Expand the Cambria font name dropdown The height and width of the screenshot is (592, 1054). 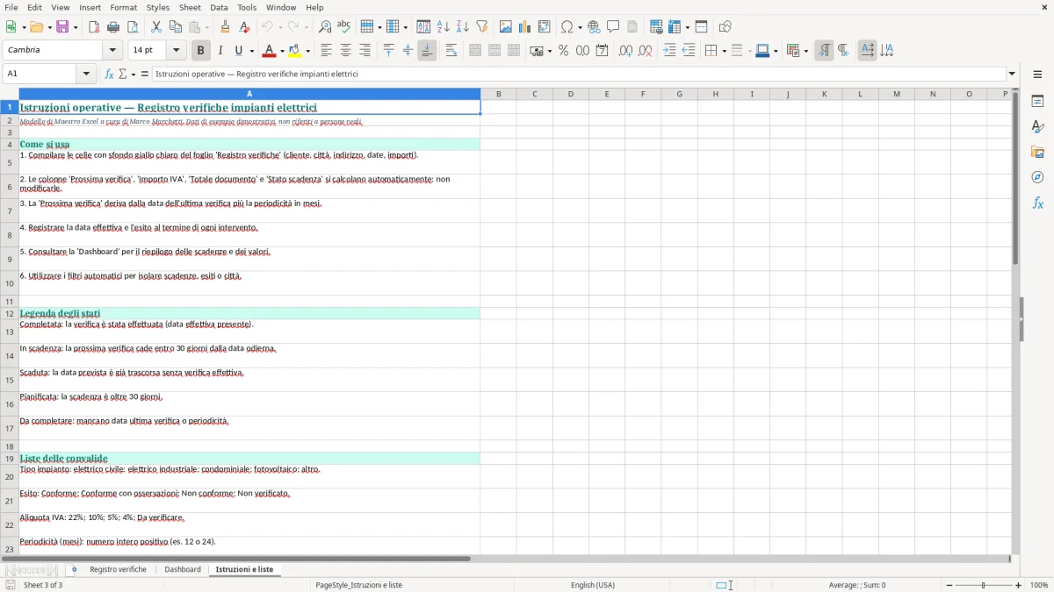point(112,51)
